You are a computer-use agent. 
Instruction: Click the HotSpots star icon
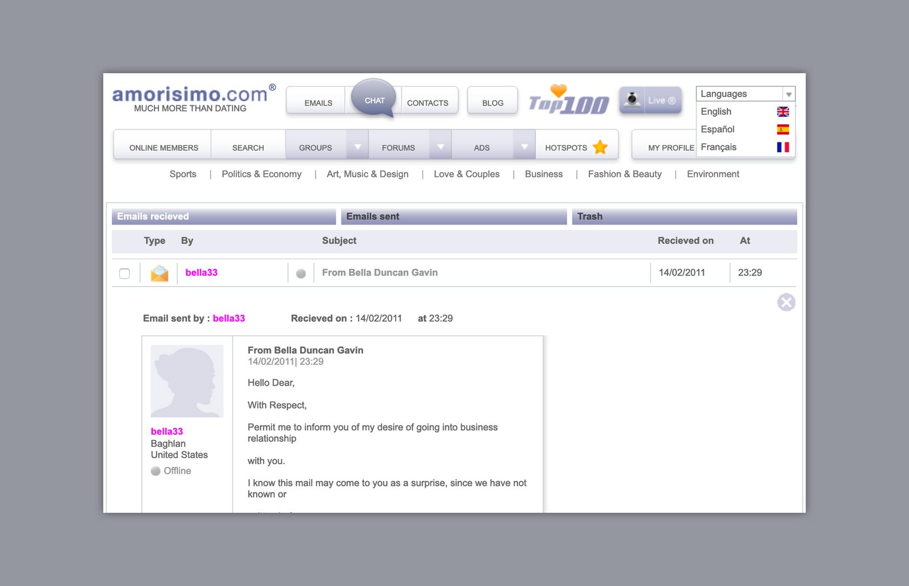coord(600,147)
